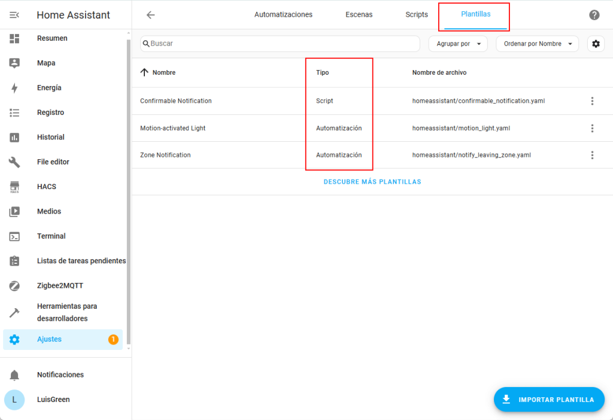
Task: Open Terminal from the sidebar
Action: point(51,236)
